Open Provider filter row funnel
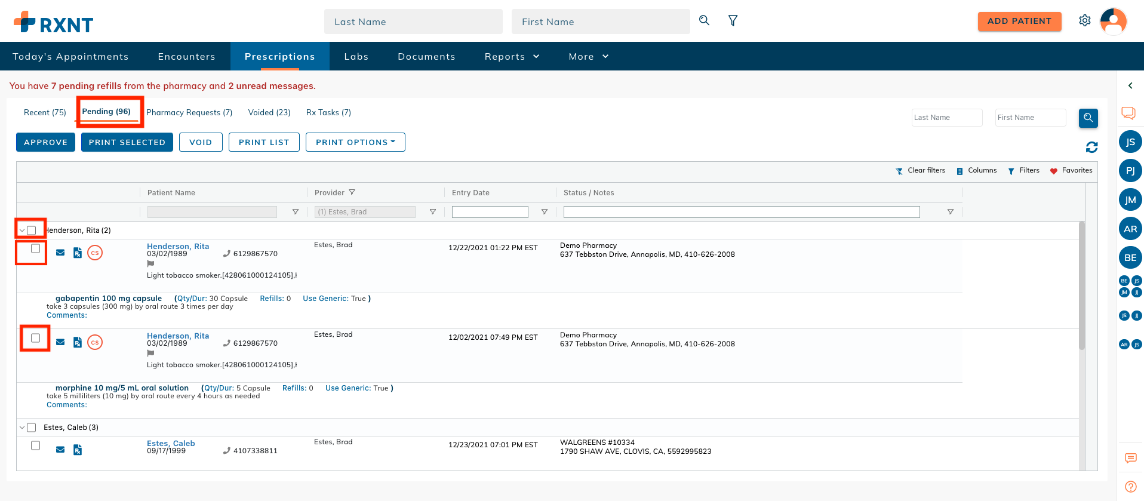The height and width of the screenshot is (501, 1144). coord(433,212)
